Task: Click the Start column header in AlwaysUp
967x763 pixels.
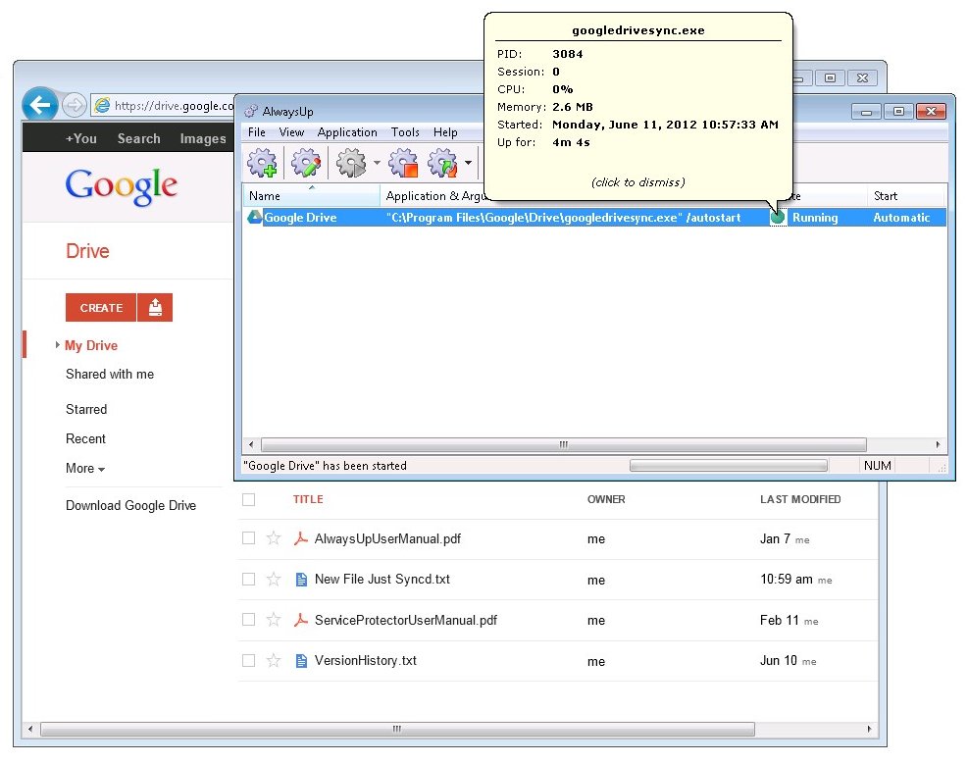Action: pos(904,196)
